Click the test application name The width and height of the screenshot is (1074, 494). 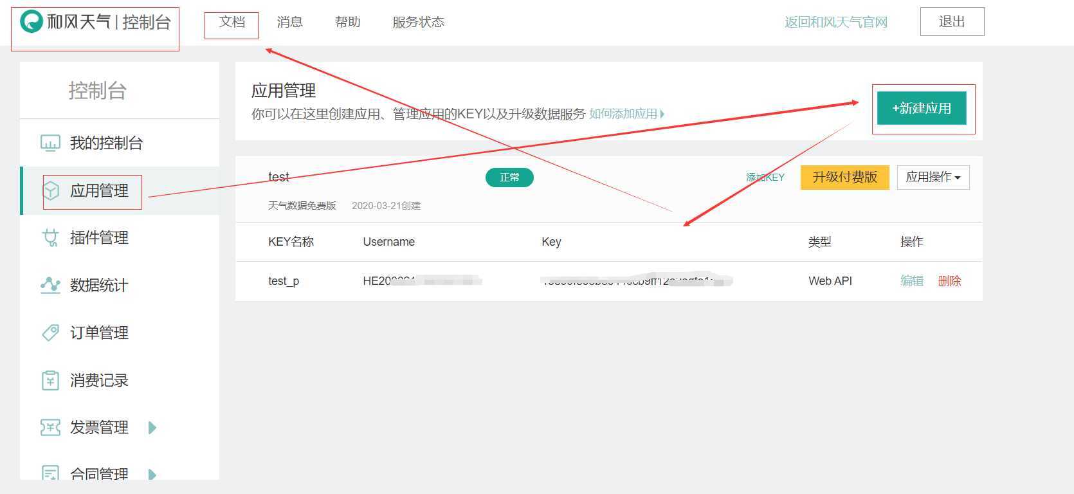(x=278, y=177)
